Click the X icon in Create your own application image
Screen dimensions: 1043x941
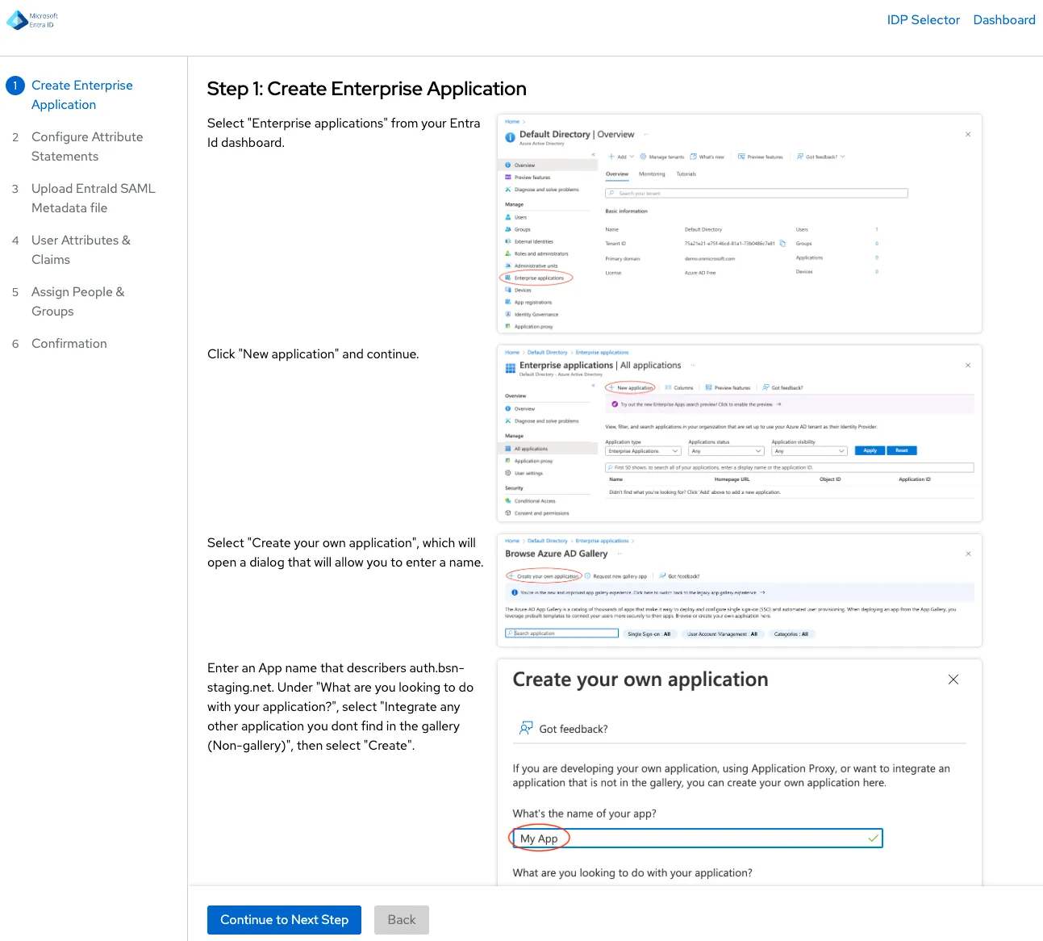[x=953, y=680]
